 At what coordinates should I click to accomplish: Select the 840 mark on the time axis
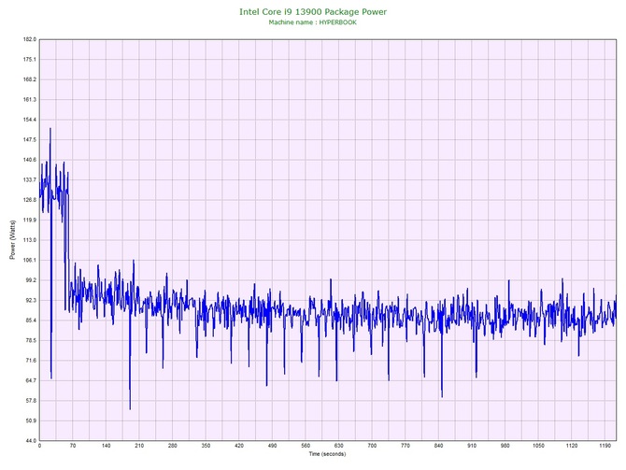coord(438,446)
